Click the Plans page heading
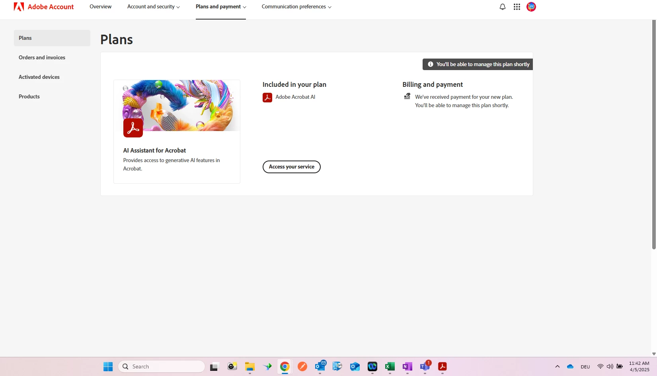This screenshot has width=657, height=376. point(117,39)
